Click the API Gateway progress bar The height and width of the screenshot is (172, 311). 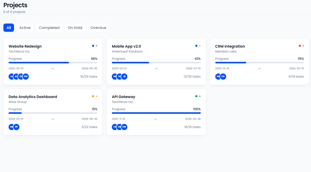[x=156, y=113]
